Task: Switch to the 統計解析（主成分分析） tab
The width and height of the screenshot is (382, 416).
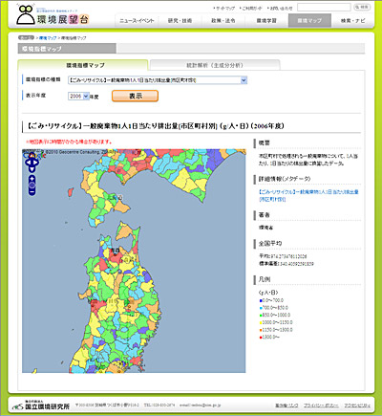Action: point(215,65)
